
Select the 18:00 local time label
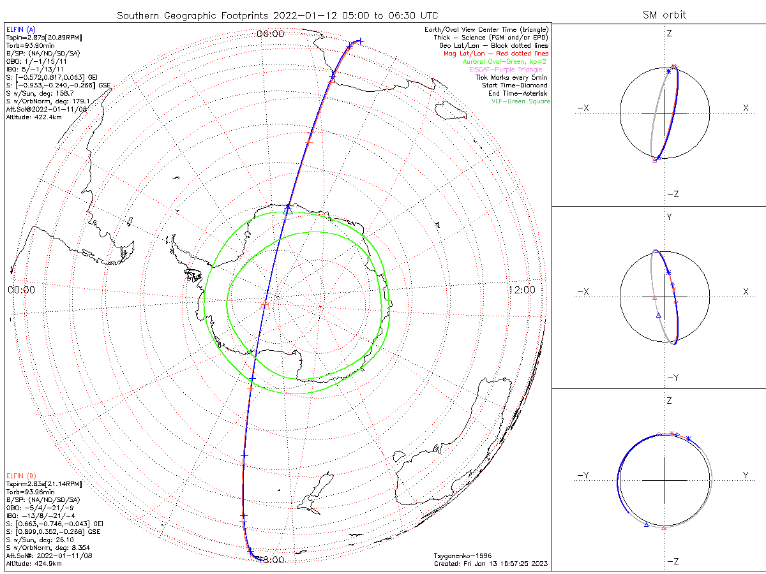click(270, 559)
